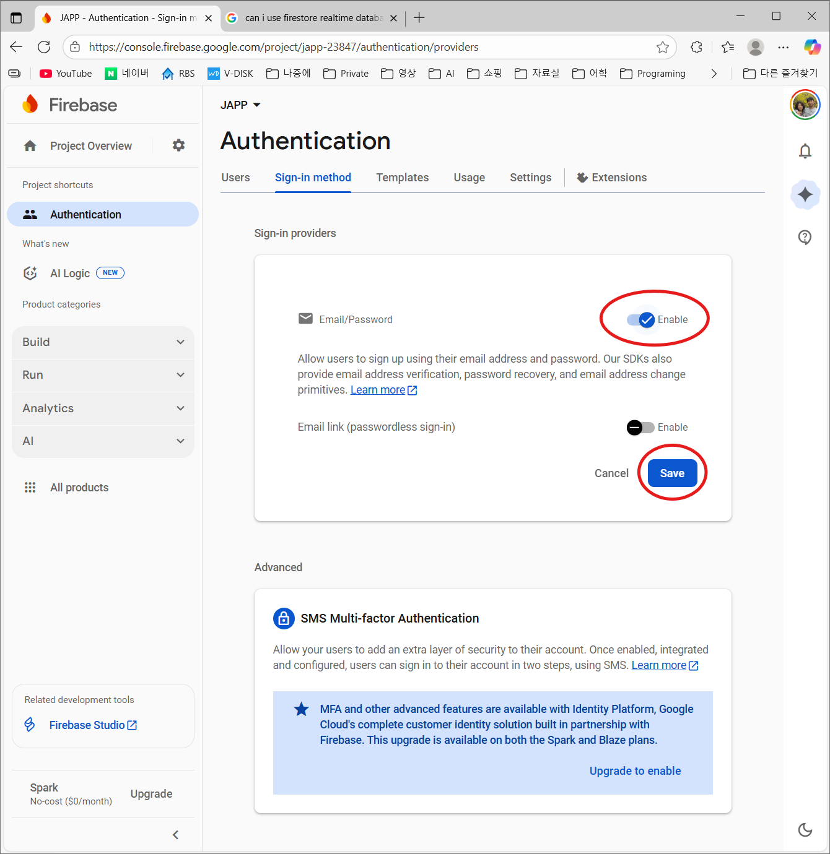Open the Programing bookmarks folder
Image resolution: width=830 pixels, height=854 pixels.
pyautogui.click(x=653, y=74)
